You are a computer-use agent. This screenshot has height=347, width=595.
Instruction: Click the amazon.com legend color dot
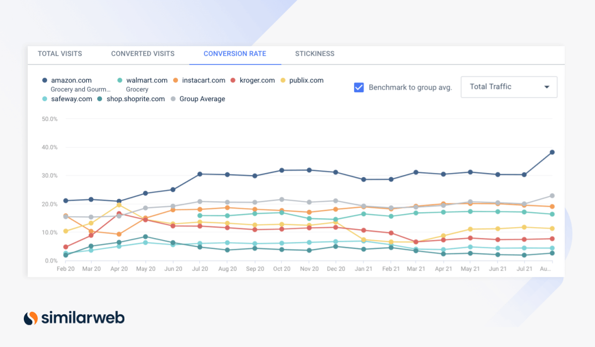[x=45, y=80]
